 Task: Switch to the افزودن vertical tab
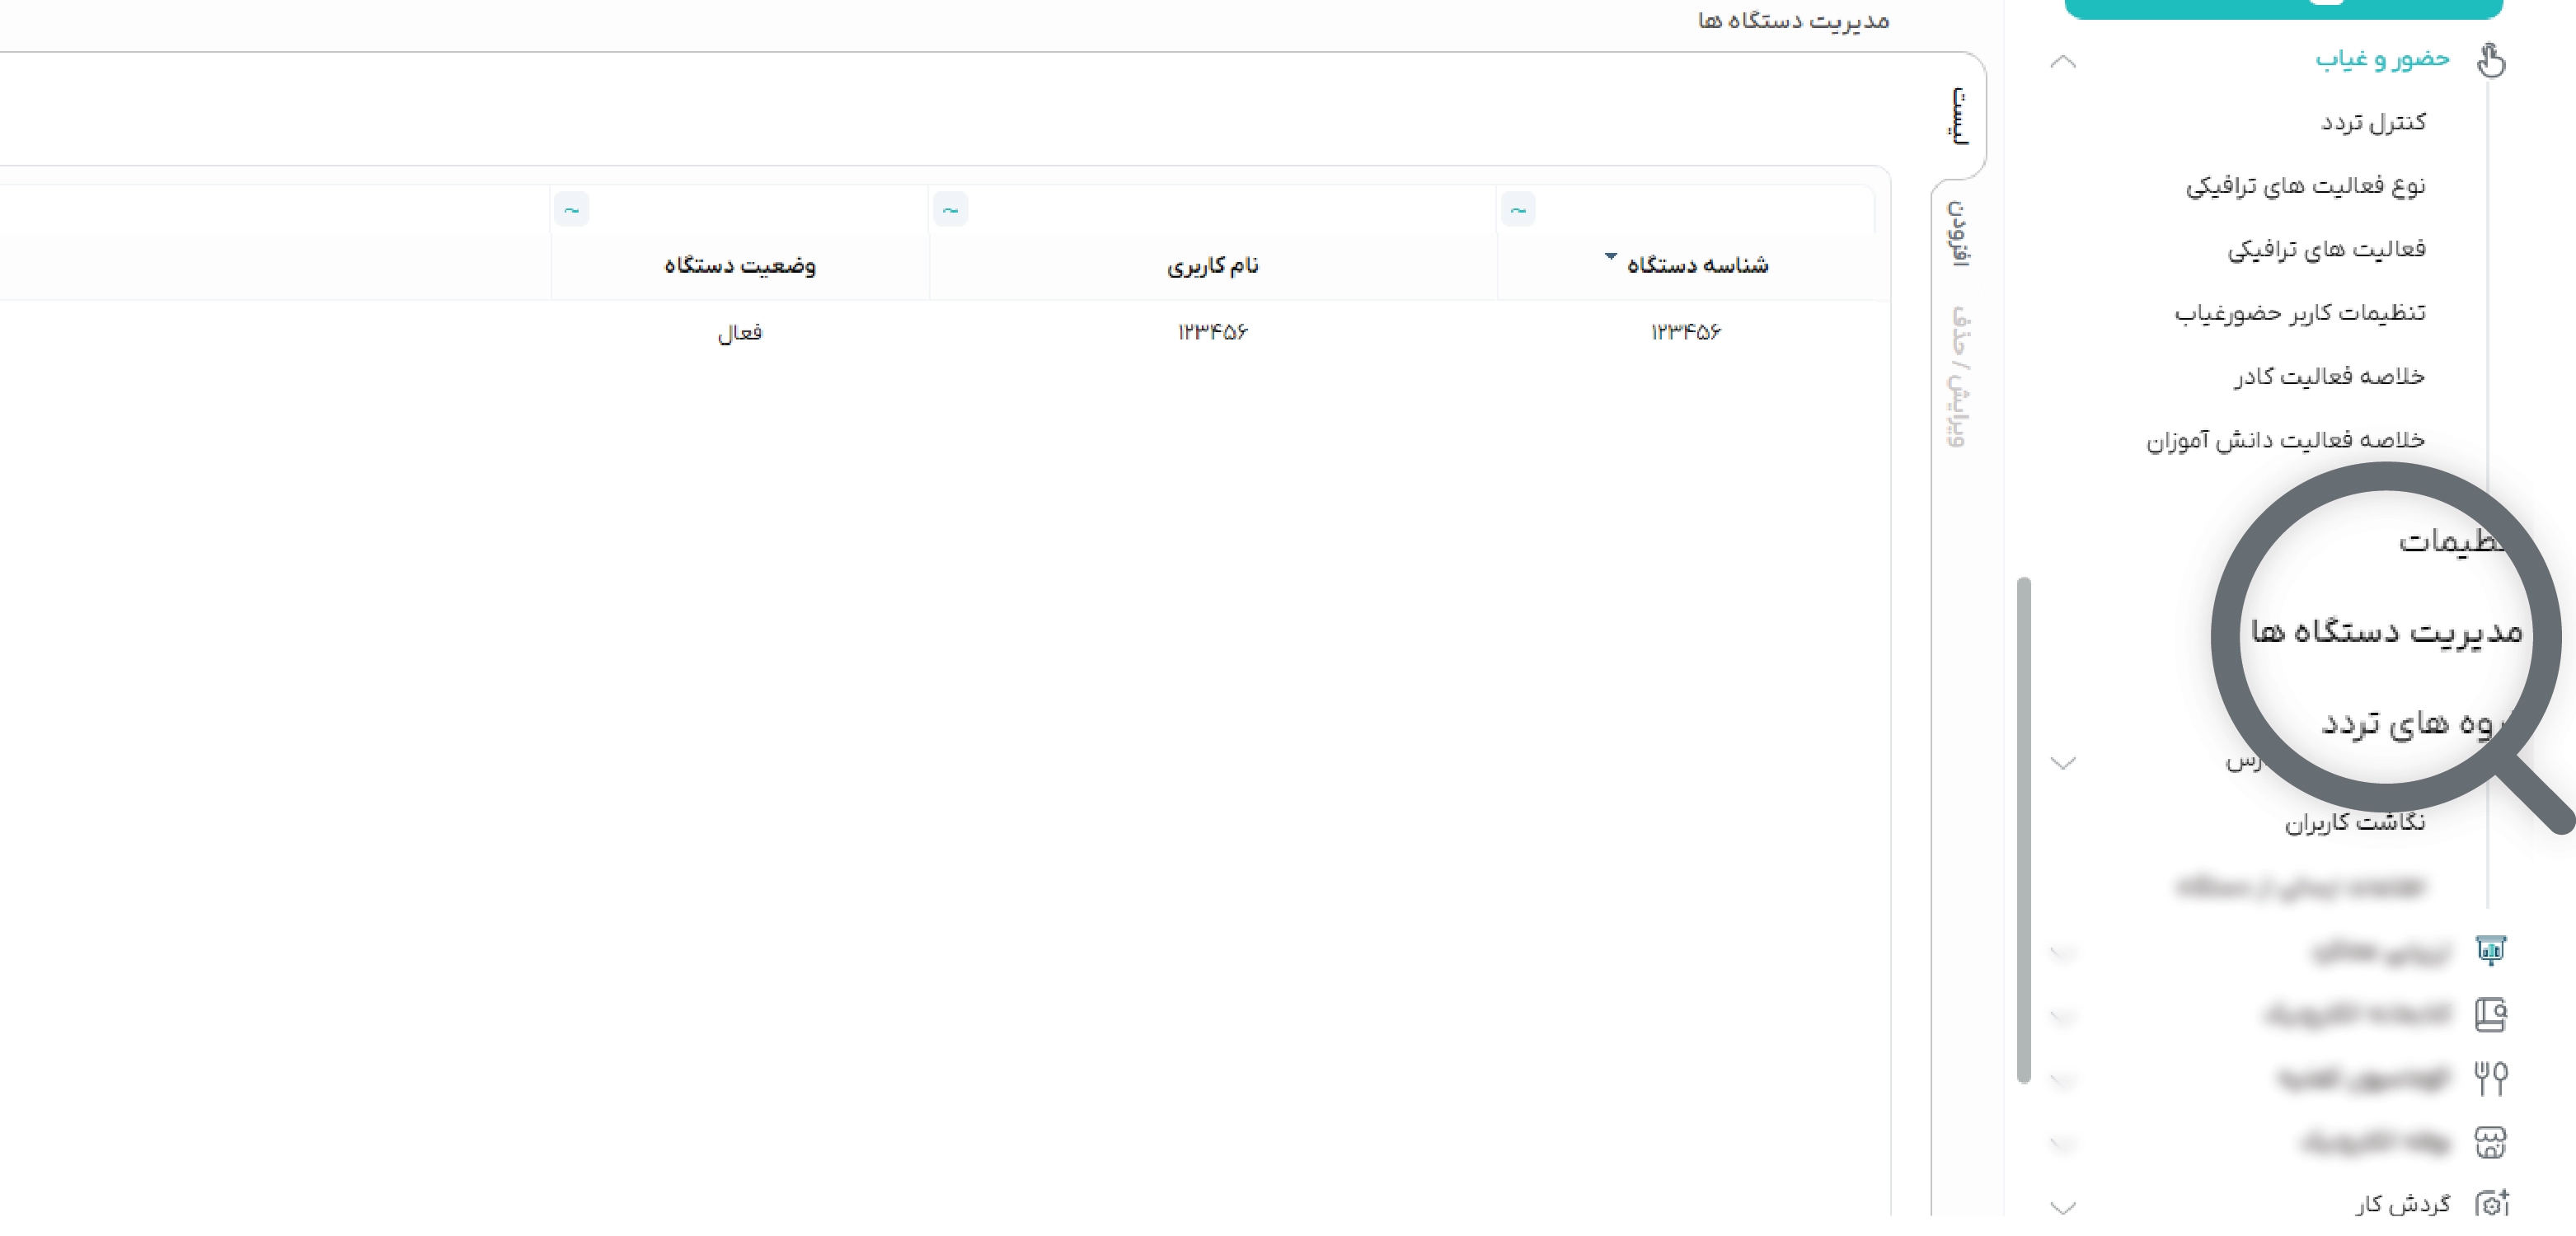pyautogui.click(x=1958, y=233)
